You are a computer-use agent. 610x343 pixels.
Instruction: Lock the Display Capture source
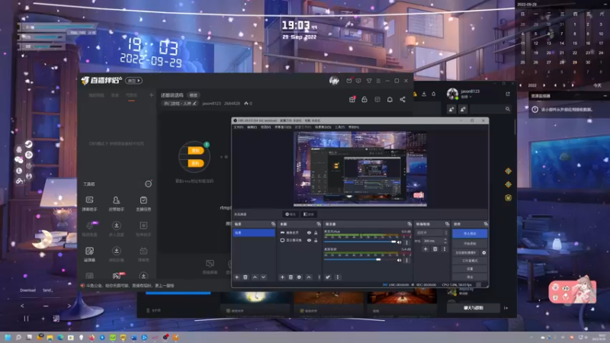tap(316, 240)
